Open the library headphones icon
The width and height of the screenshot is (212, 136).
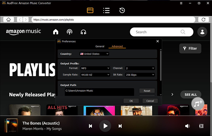[x=83, y=32]
